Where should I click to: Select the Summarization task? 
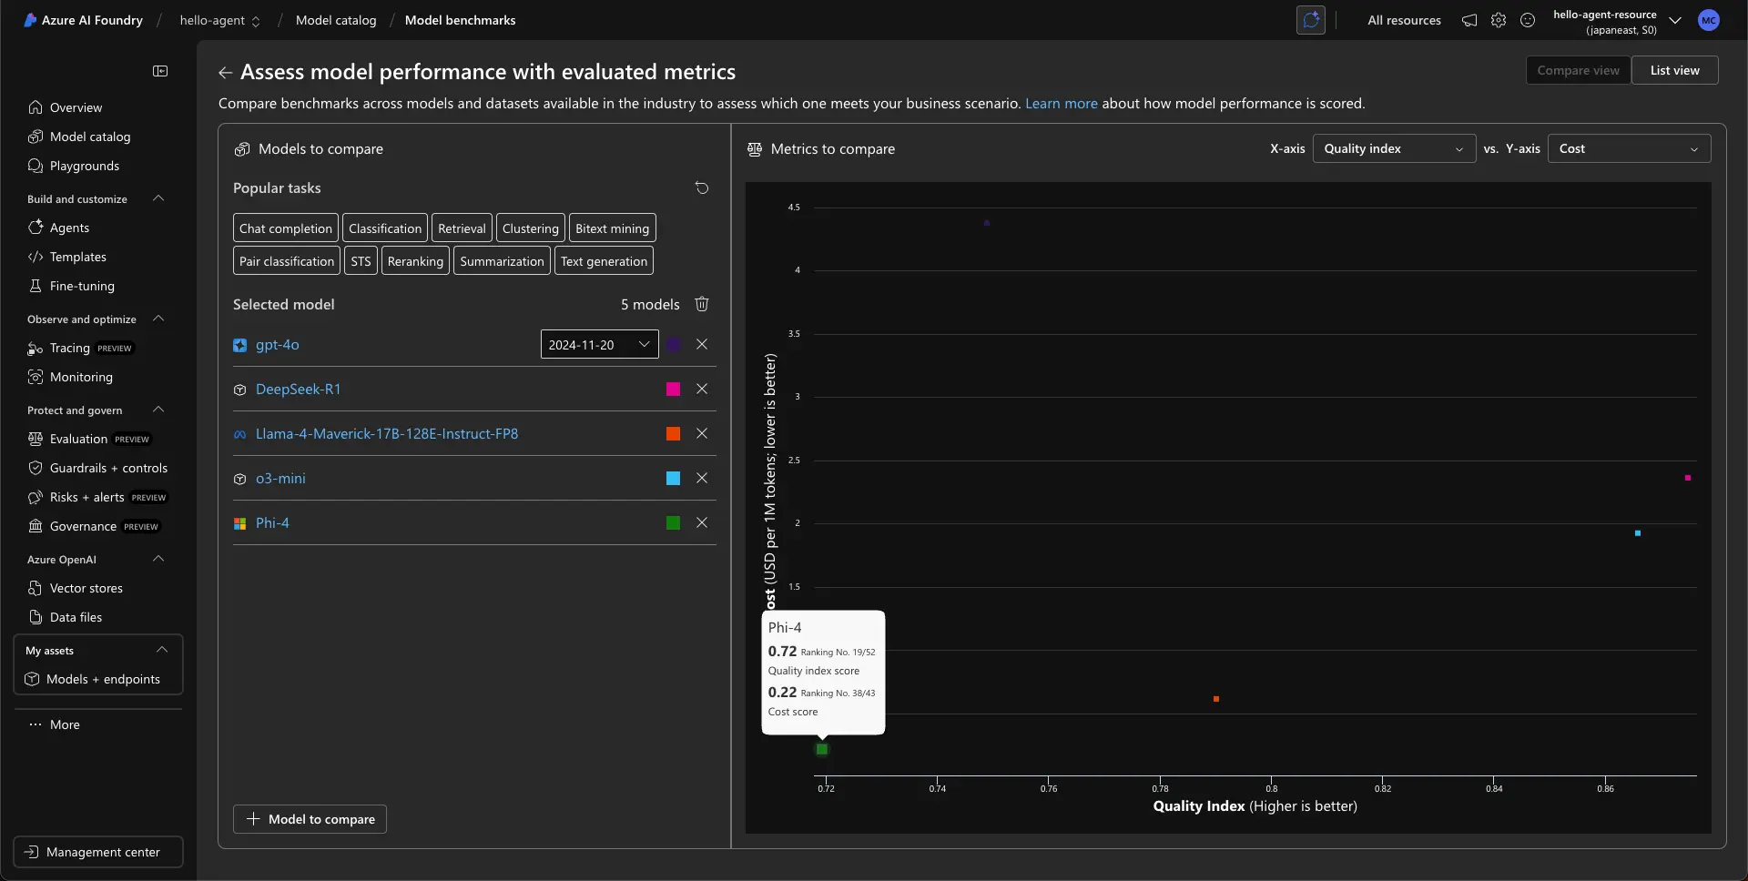502,261
